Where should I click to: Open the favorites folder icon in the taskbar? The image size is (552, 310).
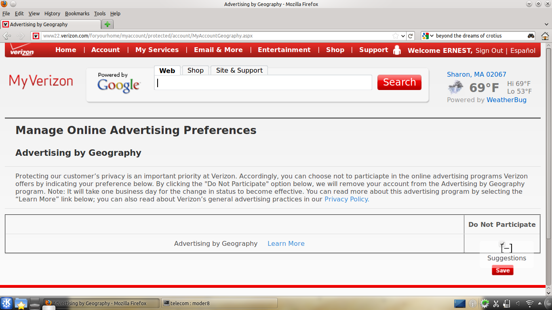pos(21,303)
